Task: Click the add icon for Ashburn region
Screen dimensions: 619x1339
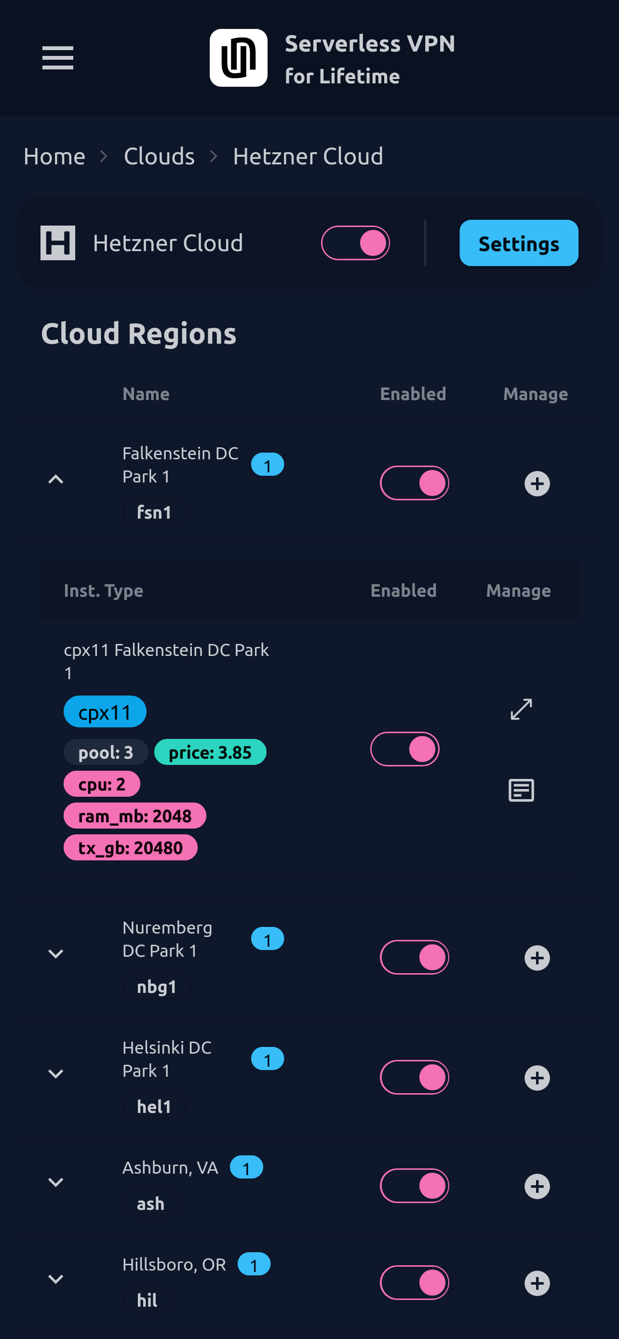Action: [x=537, y=1187]
